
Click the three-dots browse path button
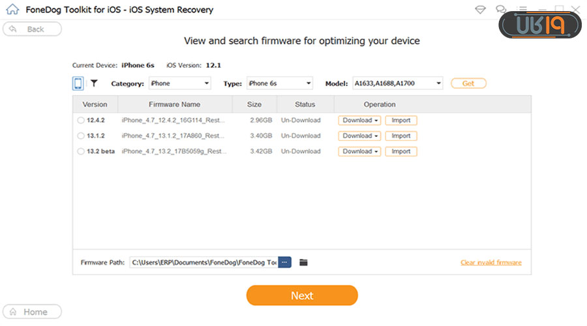[284, 262]
